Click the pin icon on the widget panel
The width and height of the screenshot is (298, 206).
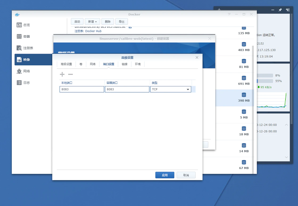pos(280,10)
